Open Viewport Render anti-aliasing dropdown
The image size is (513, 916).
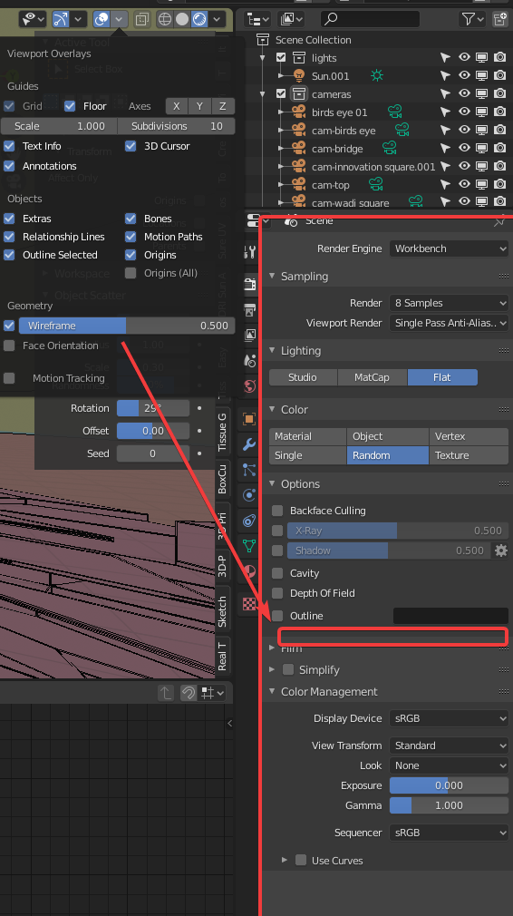(x=449, y=323)
